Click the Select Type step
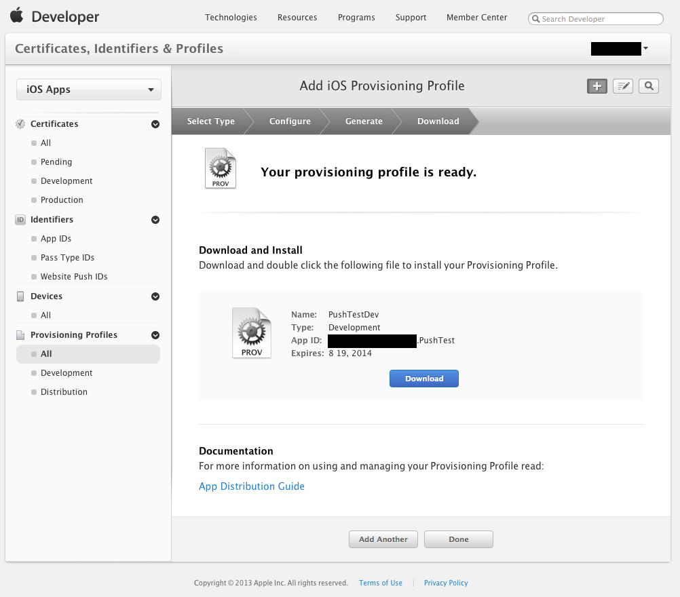This screenshot has height=597, width=680. (x=211, y=121)
